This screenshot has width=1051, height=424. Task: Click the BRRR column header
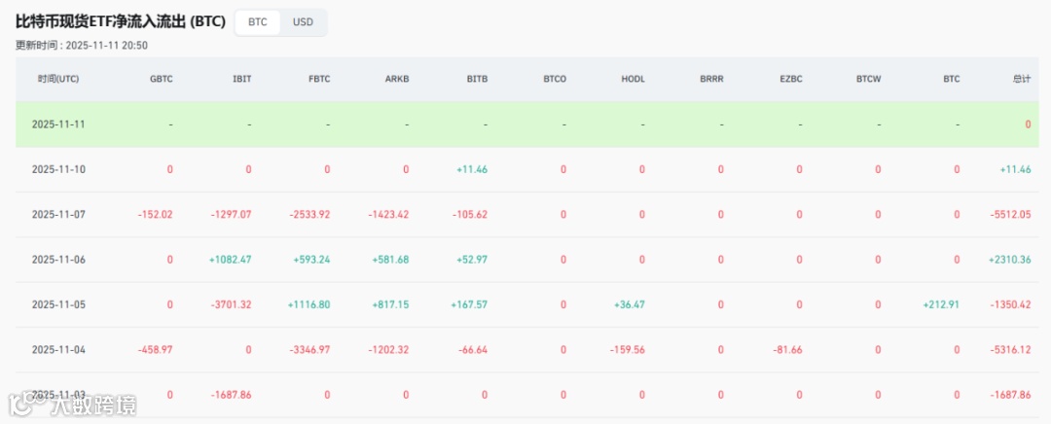coord(711,79)
